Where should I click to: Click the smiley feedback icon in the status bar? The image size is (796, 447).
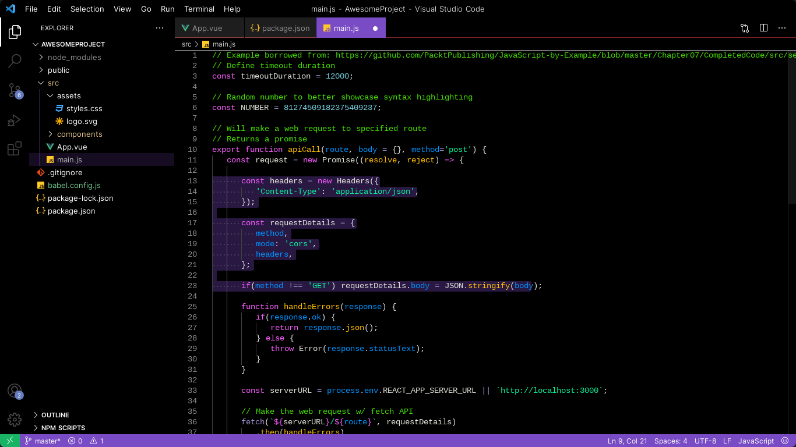tap(786, 441)
